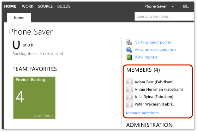Select Adam Barr (Fabrikam) member name

tap(154, 82)
